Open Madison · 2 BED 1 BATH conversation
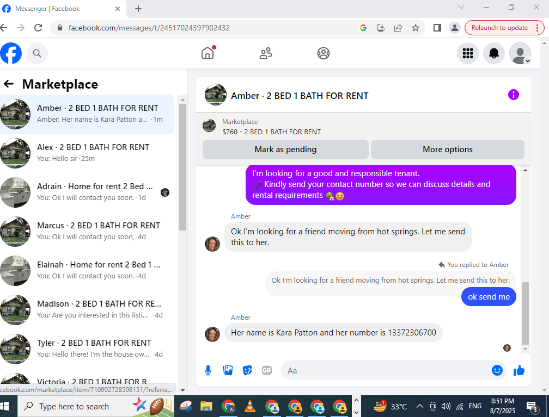The image size is (549, 417). 87,310
